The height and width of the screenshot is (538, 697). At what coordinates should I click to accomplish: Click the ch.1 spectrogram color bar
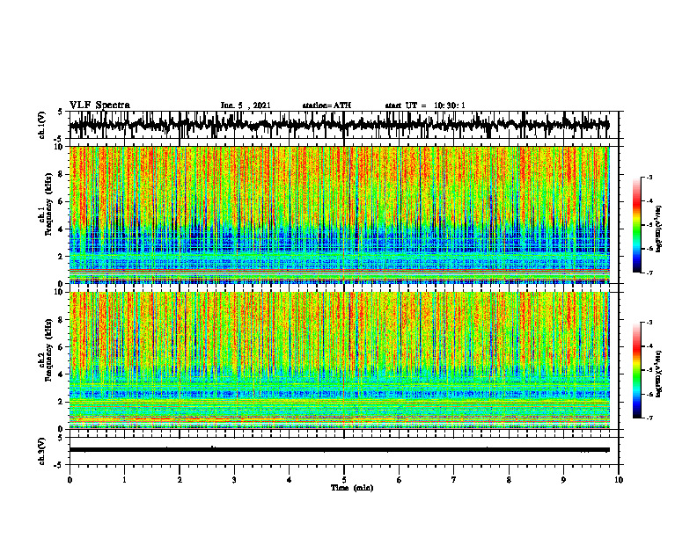coord(636,225)
